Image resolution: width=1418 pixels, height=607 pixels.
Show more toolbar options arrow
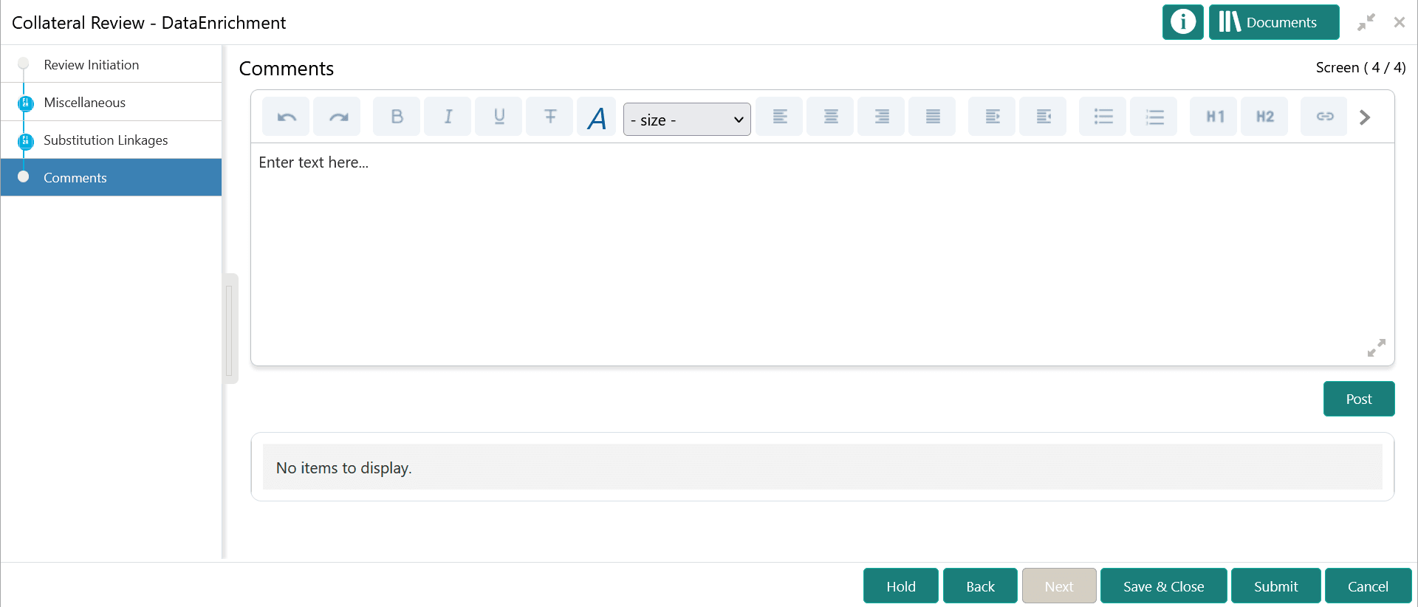click(x=1365, y=117)
